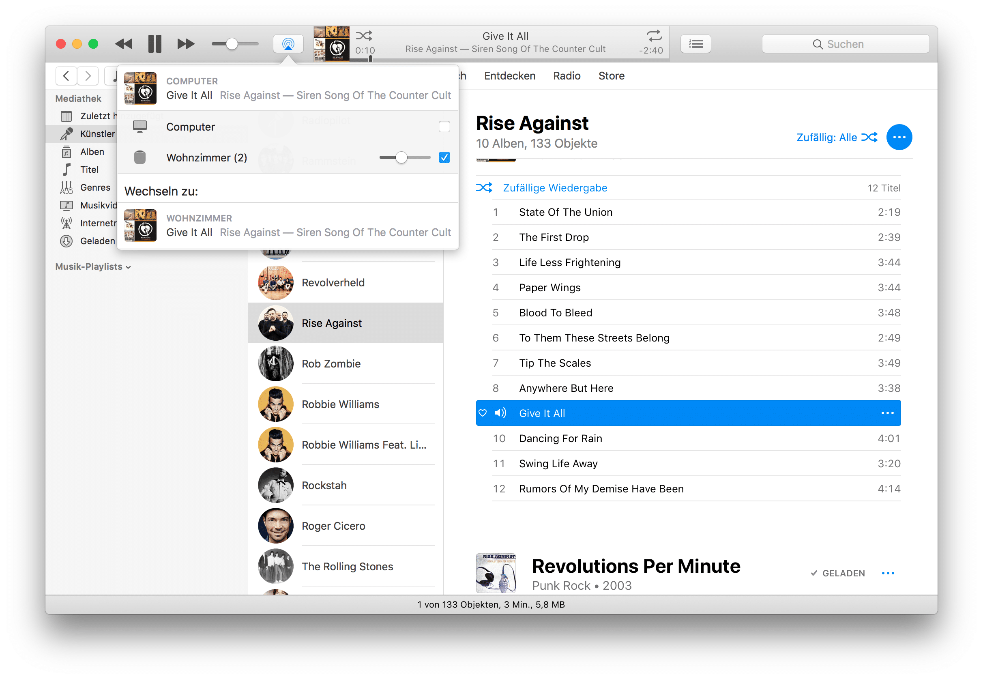
Task: Select artist Robbie Williams
Action: click(x=346, y=404)
